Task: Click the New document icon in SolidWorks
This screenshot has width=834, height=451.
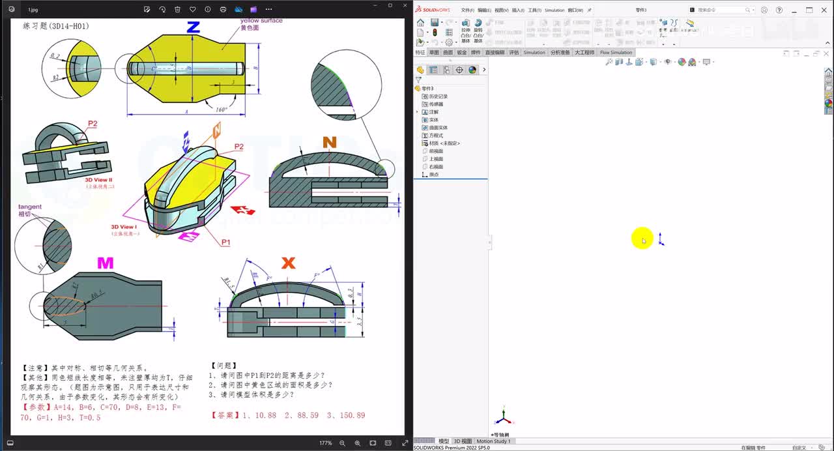Action: [420, 33]
